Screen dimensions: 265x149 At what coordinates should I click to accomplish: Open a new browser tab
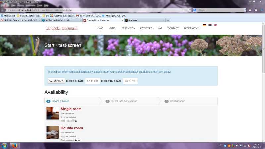pyautogui.click(x=168, y=20)
